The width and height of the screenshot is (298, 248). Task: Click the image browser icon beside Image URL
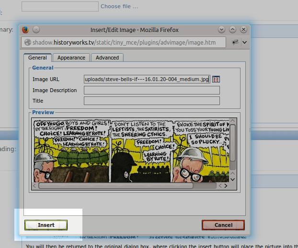(x=216, y=79)
